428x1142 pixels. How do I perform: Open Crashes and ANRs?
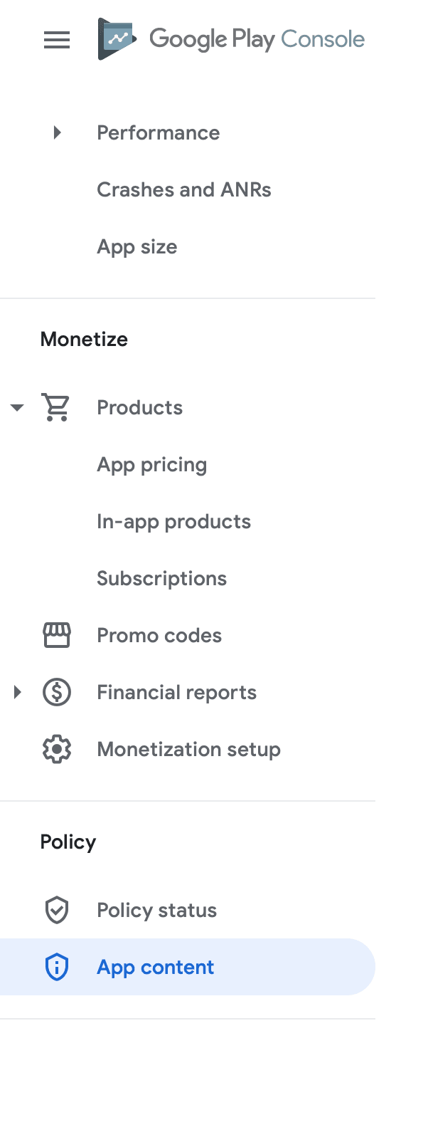184,189
